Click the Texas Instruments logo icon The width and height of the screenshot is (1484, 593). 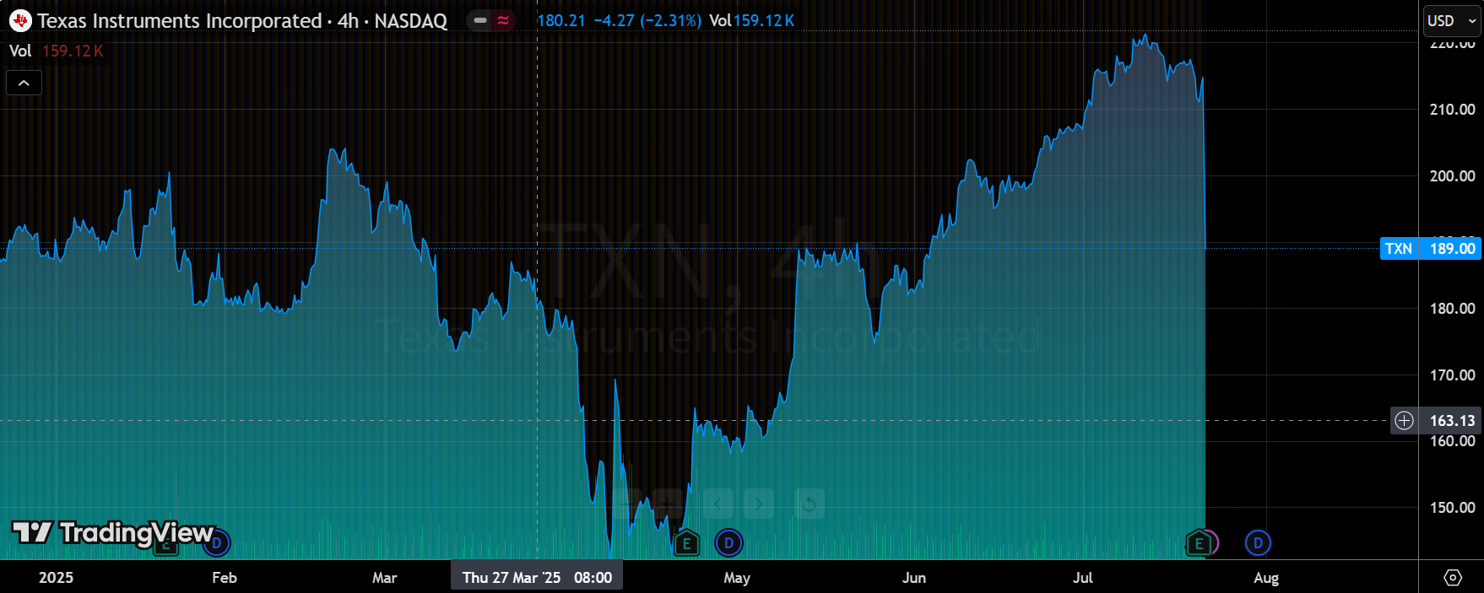click(x=20, y=20)
